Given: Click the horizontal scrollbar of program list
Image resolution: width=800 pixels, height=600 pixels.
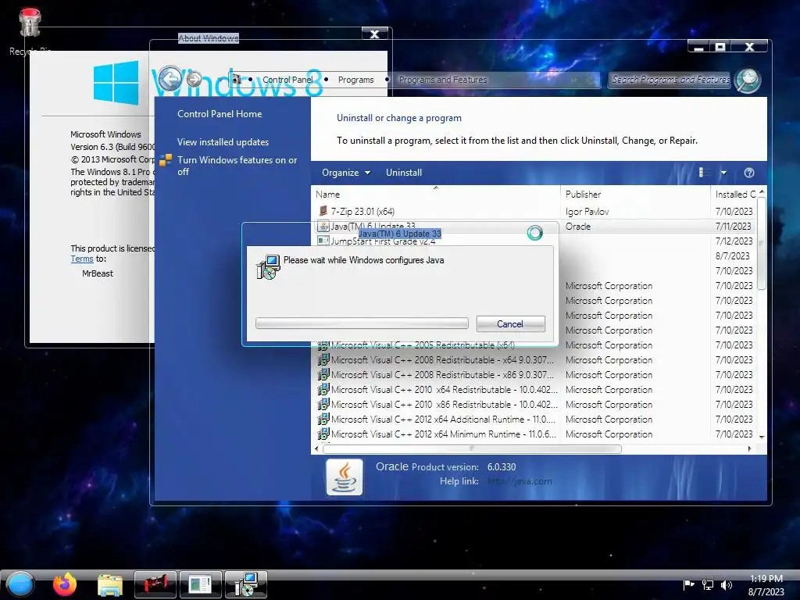Looking at the screenshot, I should click(x=472, y=449).
